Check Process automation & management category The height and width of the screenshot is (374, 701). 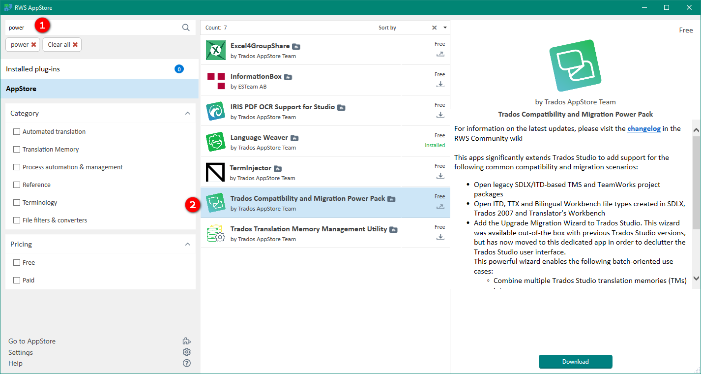tap(17, 167)
